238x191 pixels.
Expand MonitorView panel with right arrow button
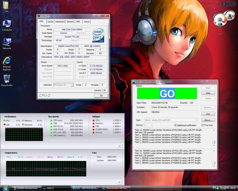pyautogui.click(x=120, y=146)
